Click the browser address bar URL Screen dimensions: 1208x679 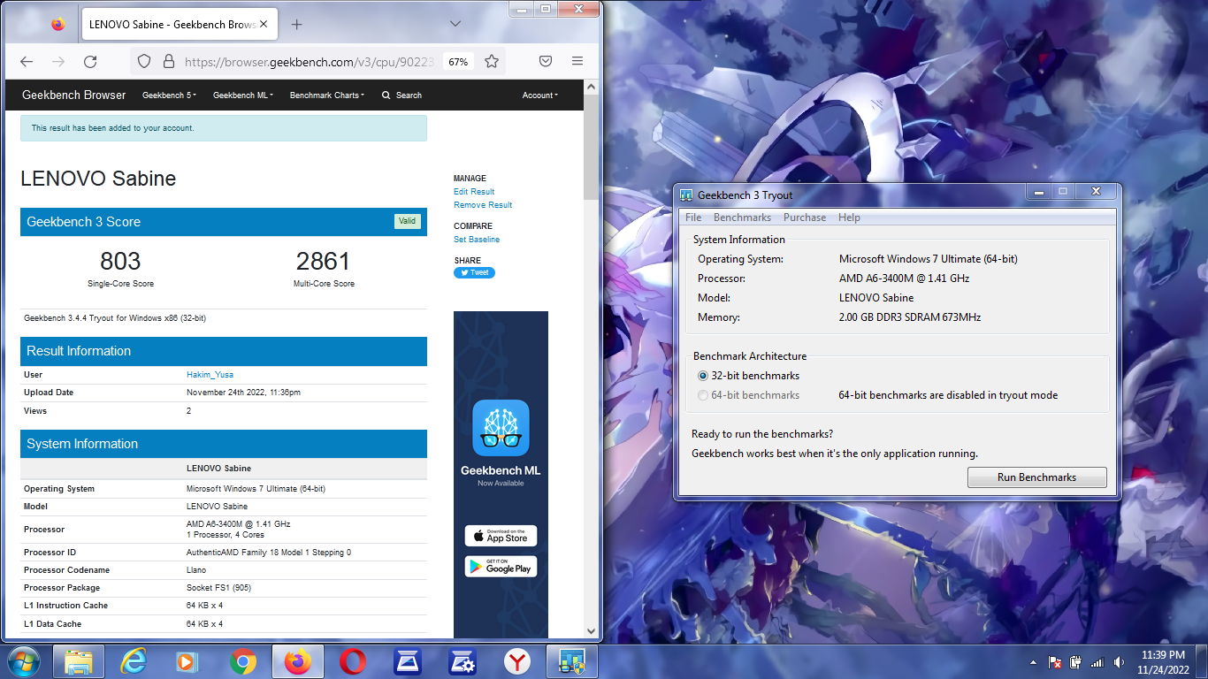pyautogui.click(x=310, y=62)
